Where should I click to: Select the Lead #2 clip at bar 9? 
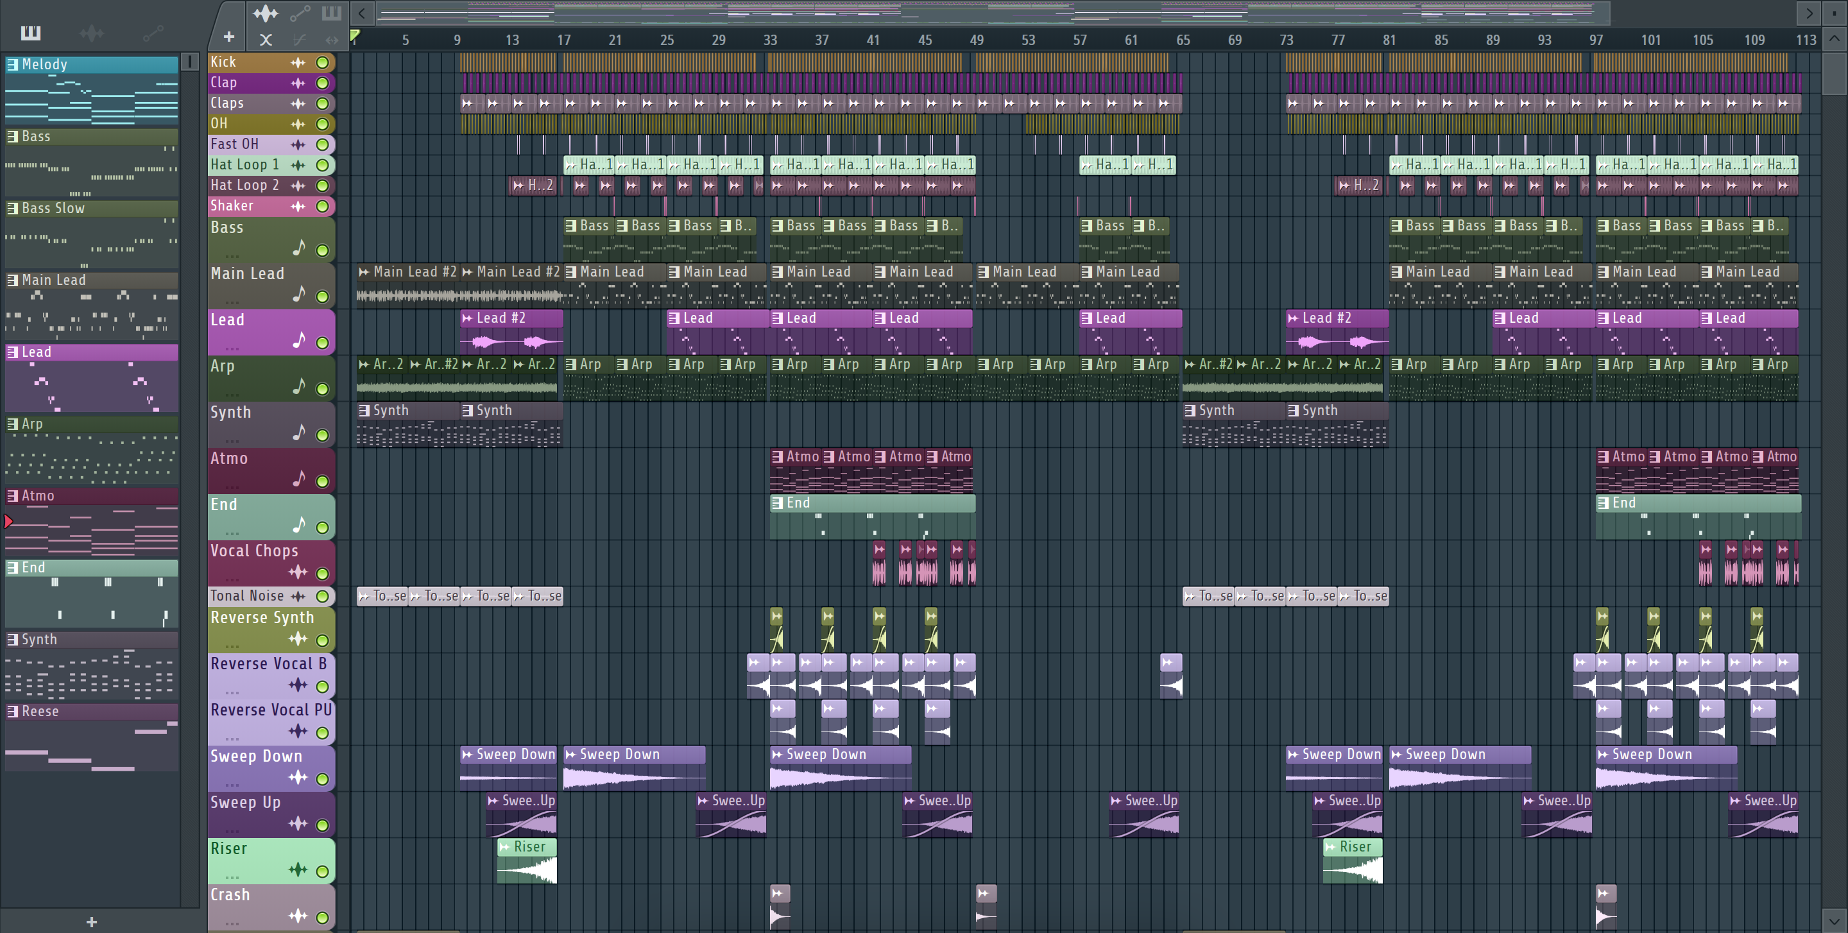(x=511, y=332)
